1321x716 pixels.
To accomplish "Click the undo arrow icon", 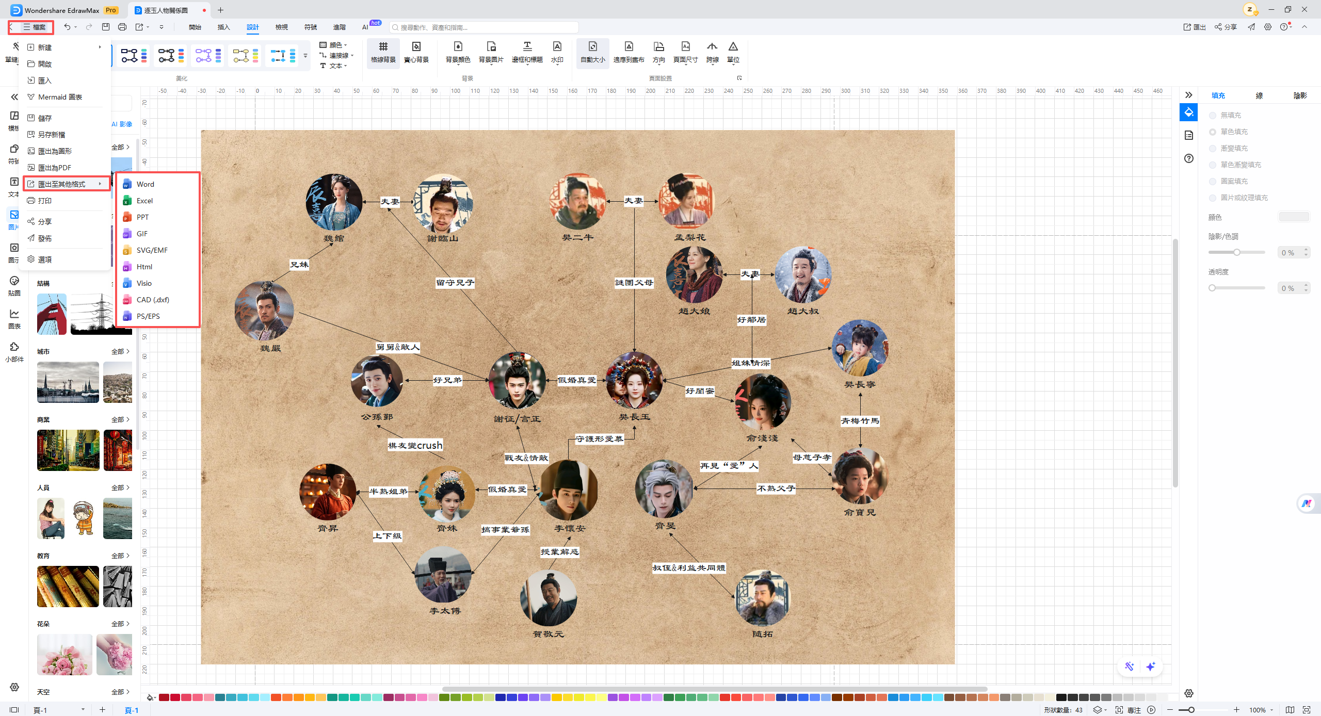I will tap(67, 27).
